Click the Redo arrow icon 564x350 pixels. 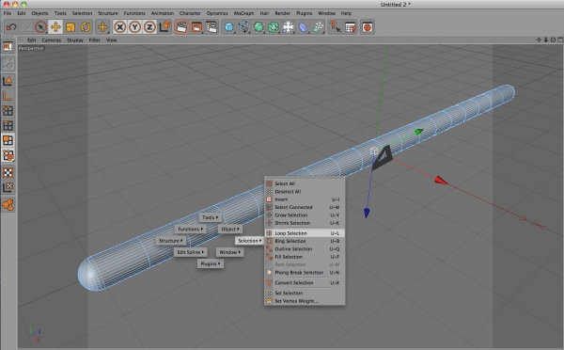pos(25,27)
